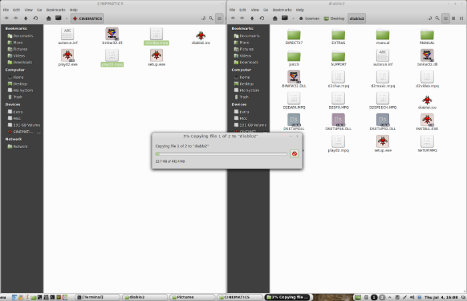The width and height of the screenshot is (467, 301).
Task: Reload the diablo2 window folder view
Action: coord(262,19)
